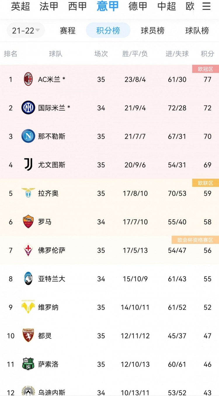The image size is (219, 396).
Task: Show the 球队榜 team rankings
Action: click(197, 30)
